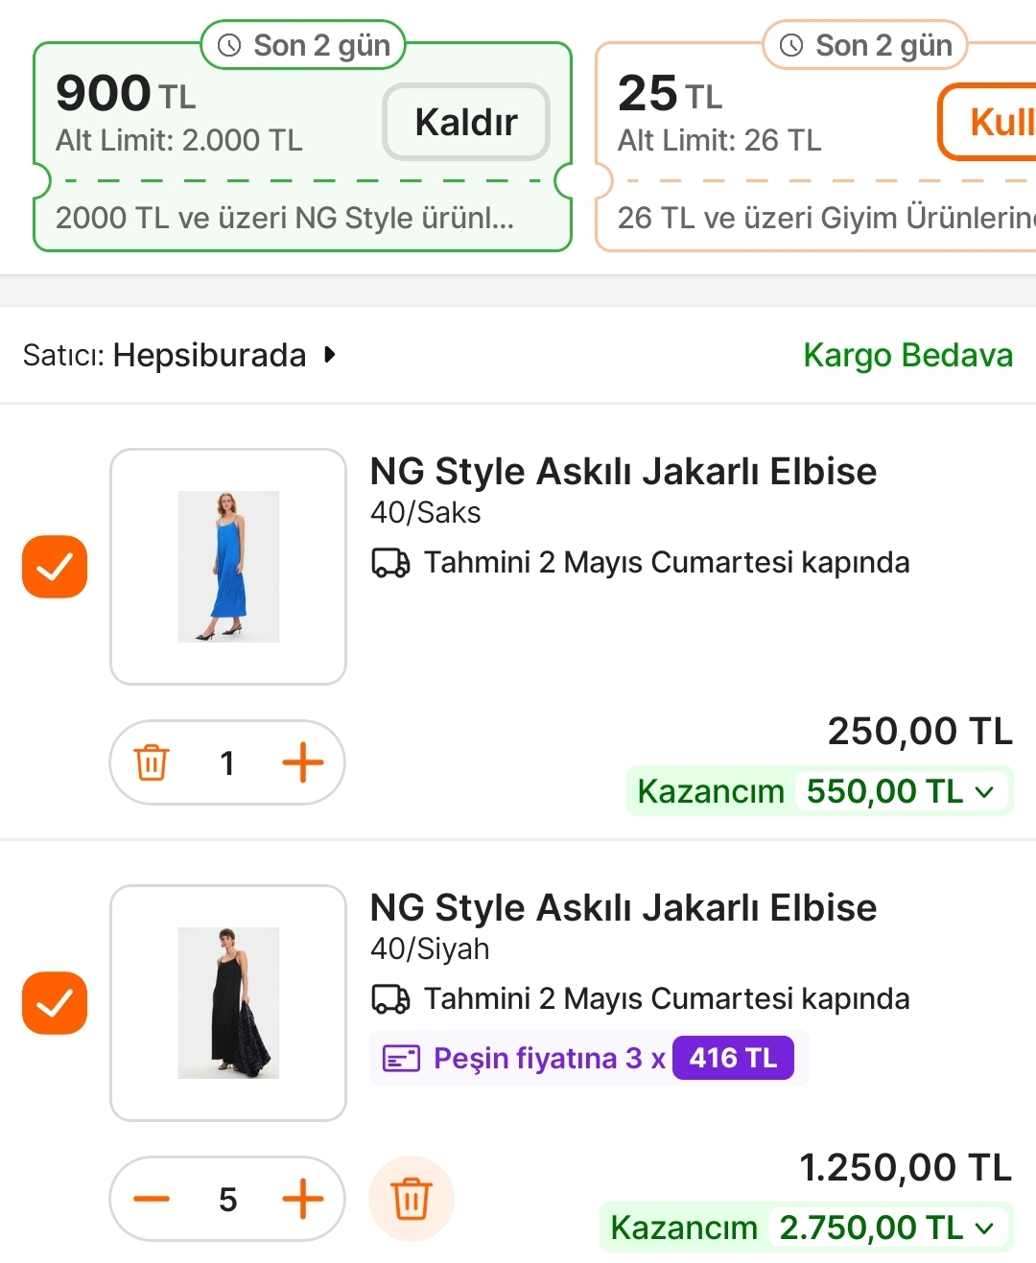The width and height of the screenshot is (1036, 1263).
Task: Tap the clock icon on the 900 TL coupon
Action: [229, 45]
